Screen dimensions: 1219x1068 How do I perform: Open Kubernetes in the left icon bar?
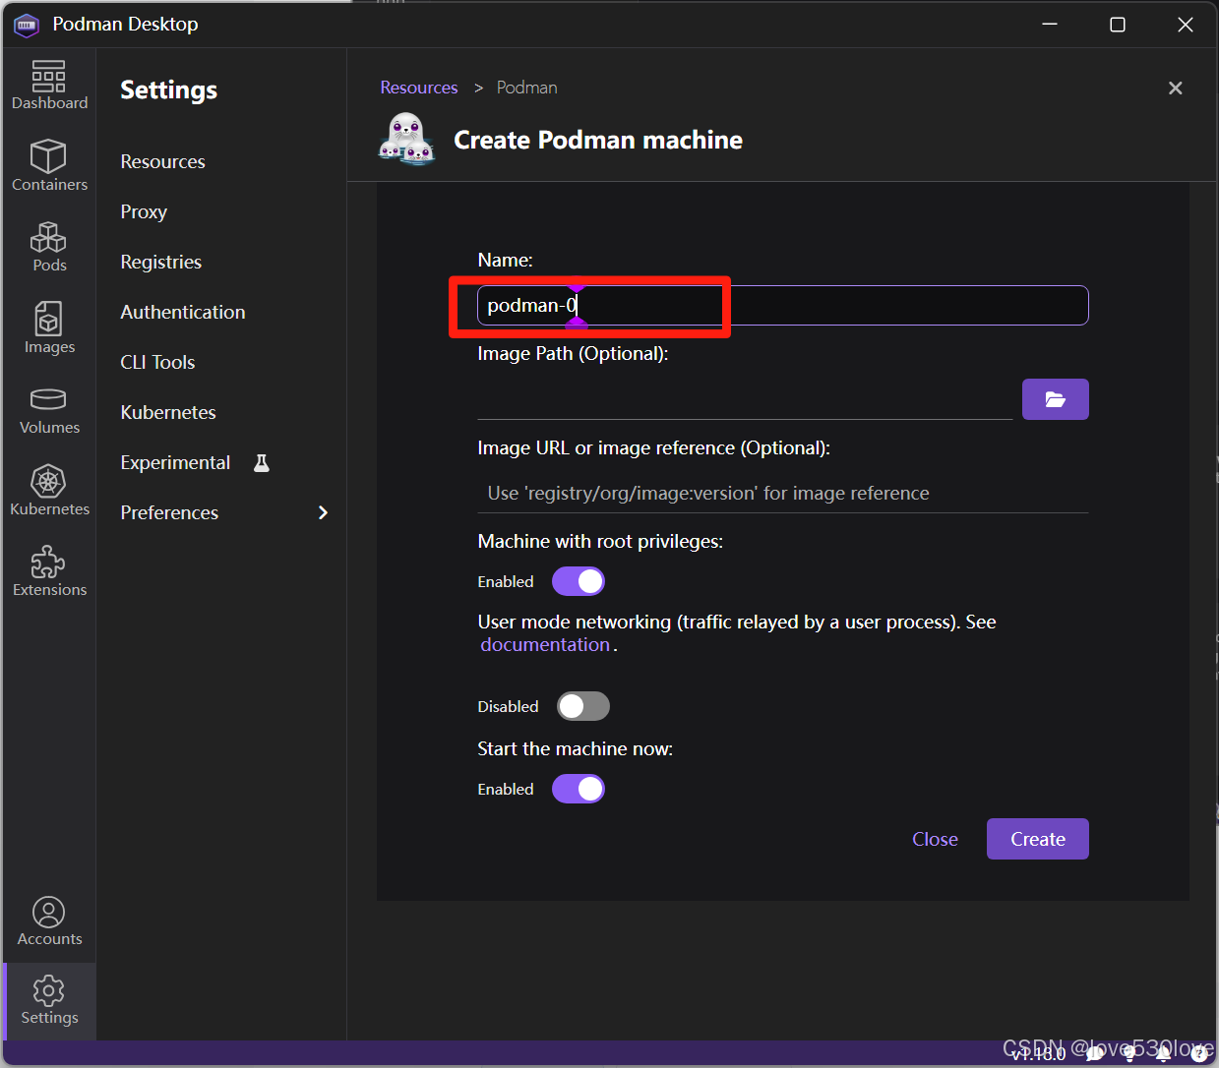(49, 491)
